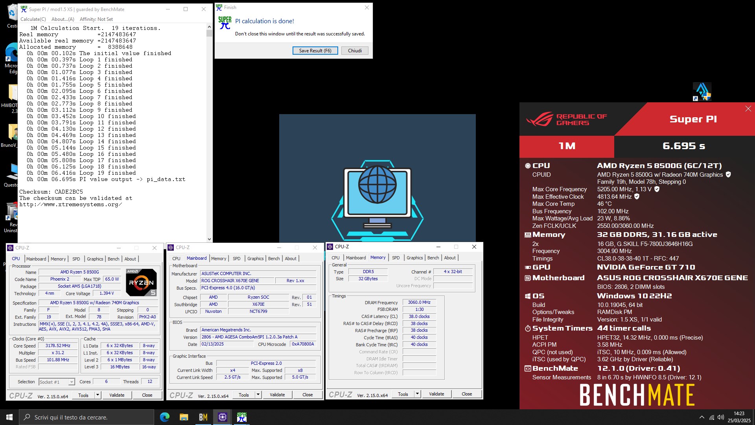Click the Save Result (F6) button

pyautogui.click(x=315, y=50)
